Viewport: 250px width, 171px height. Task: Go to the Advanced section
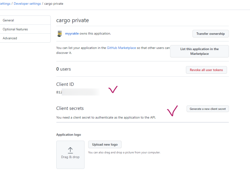(10, 38)
